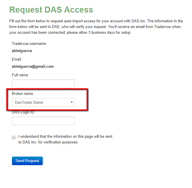This screenshot has width=192, height=188.
Task: Focus the DAS Login ID input box
Action: click(43, 121)
